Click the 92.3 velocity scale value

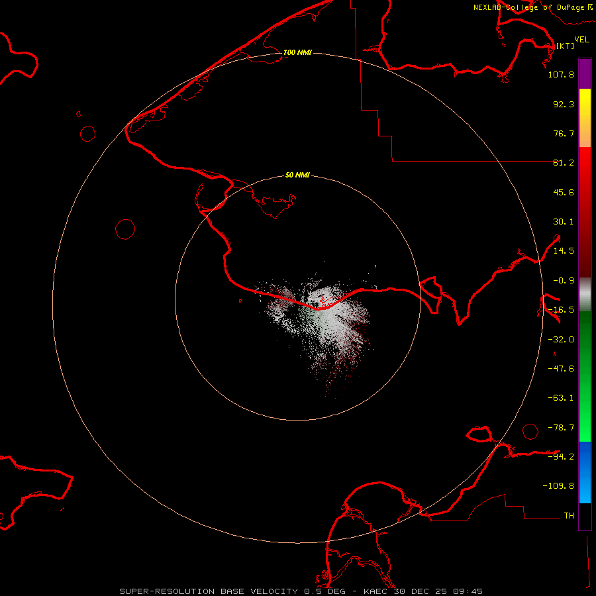pyautogui.click(x=564, y=104)
